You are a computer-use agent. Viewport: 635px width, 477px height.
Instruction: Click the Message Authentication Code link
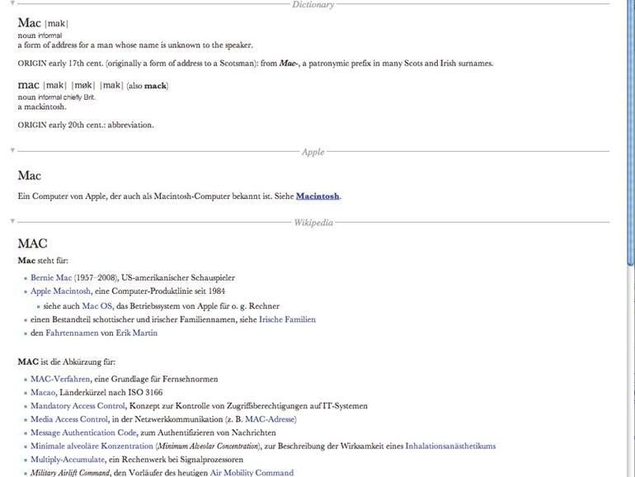click(83, 432)
